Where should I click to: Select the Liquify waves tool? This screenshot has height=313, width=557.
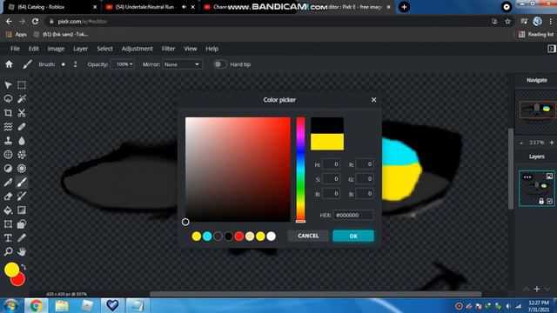pyautogui.click(x=8, y=127)
